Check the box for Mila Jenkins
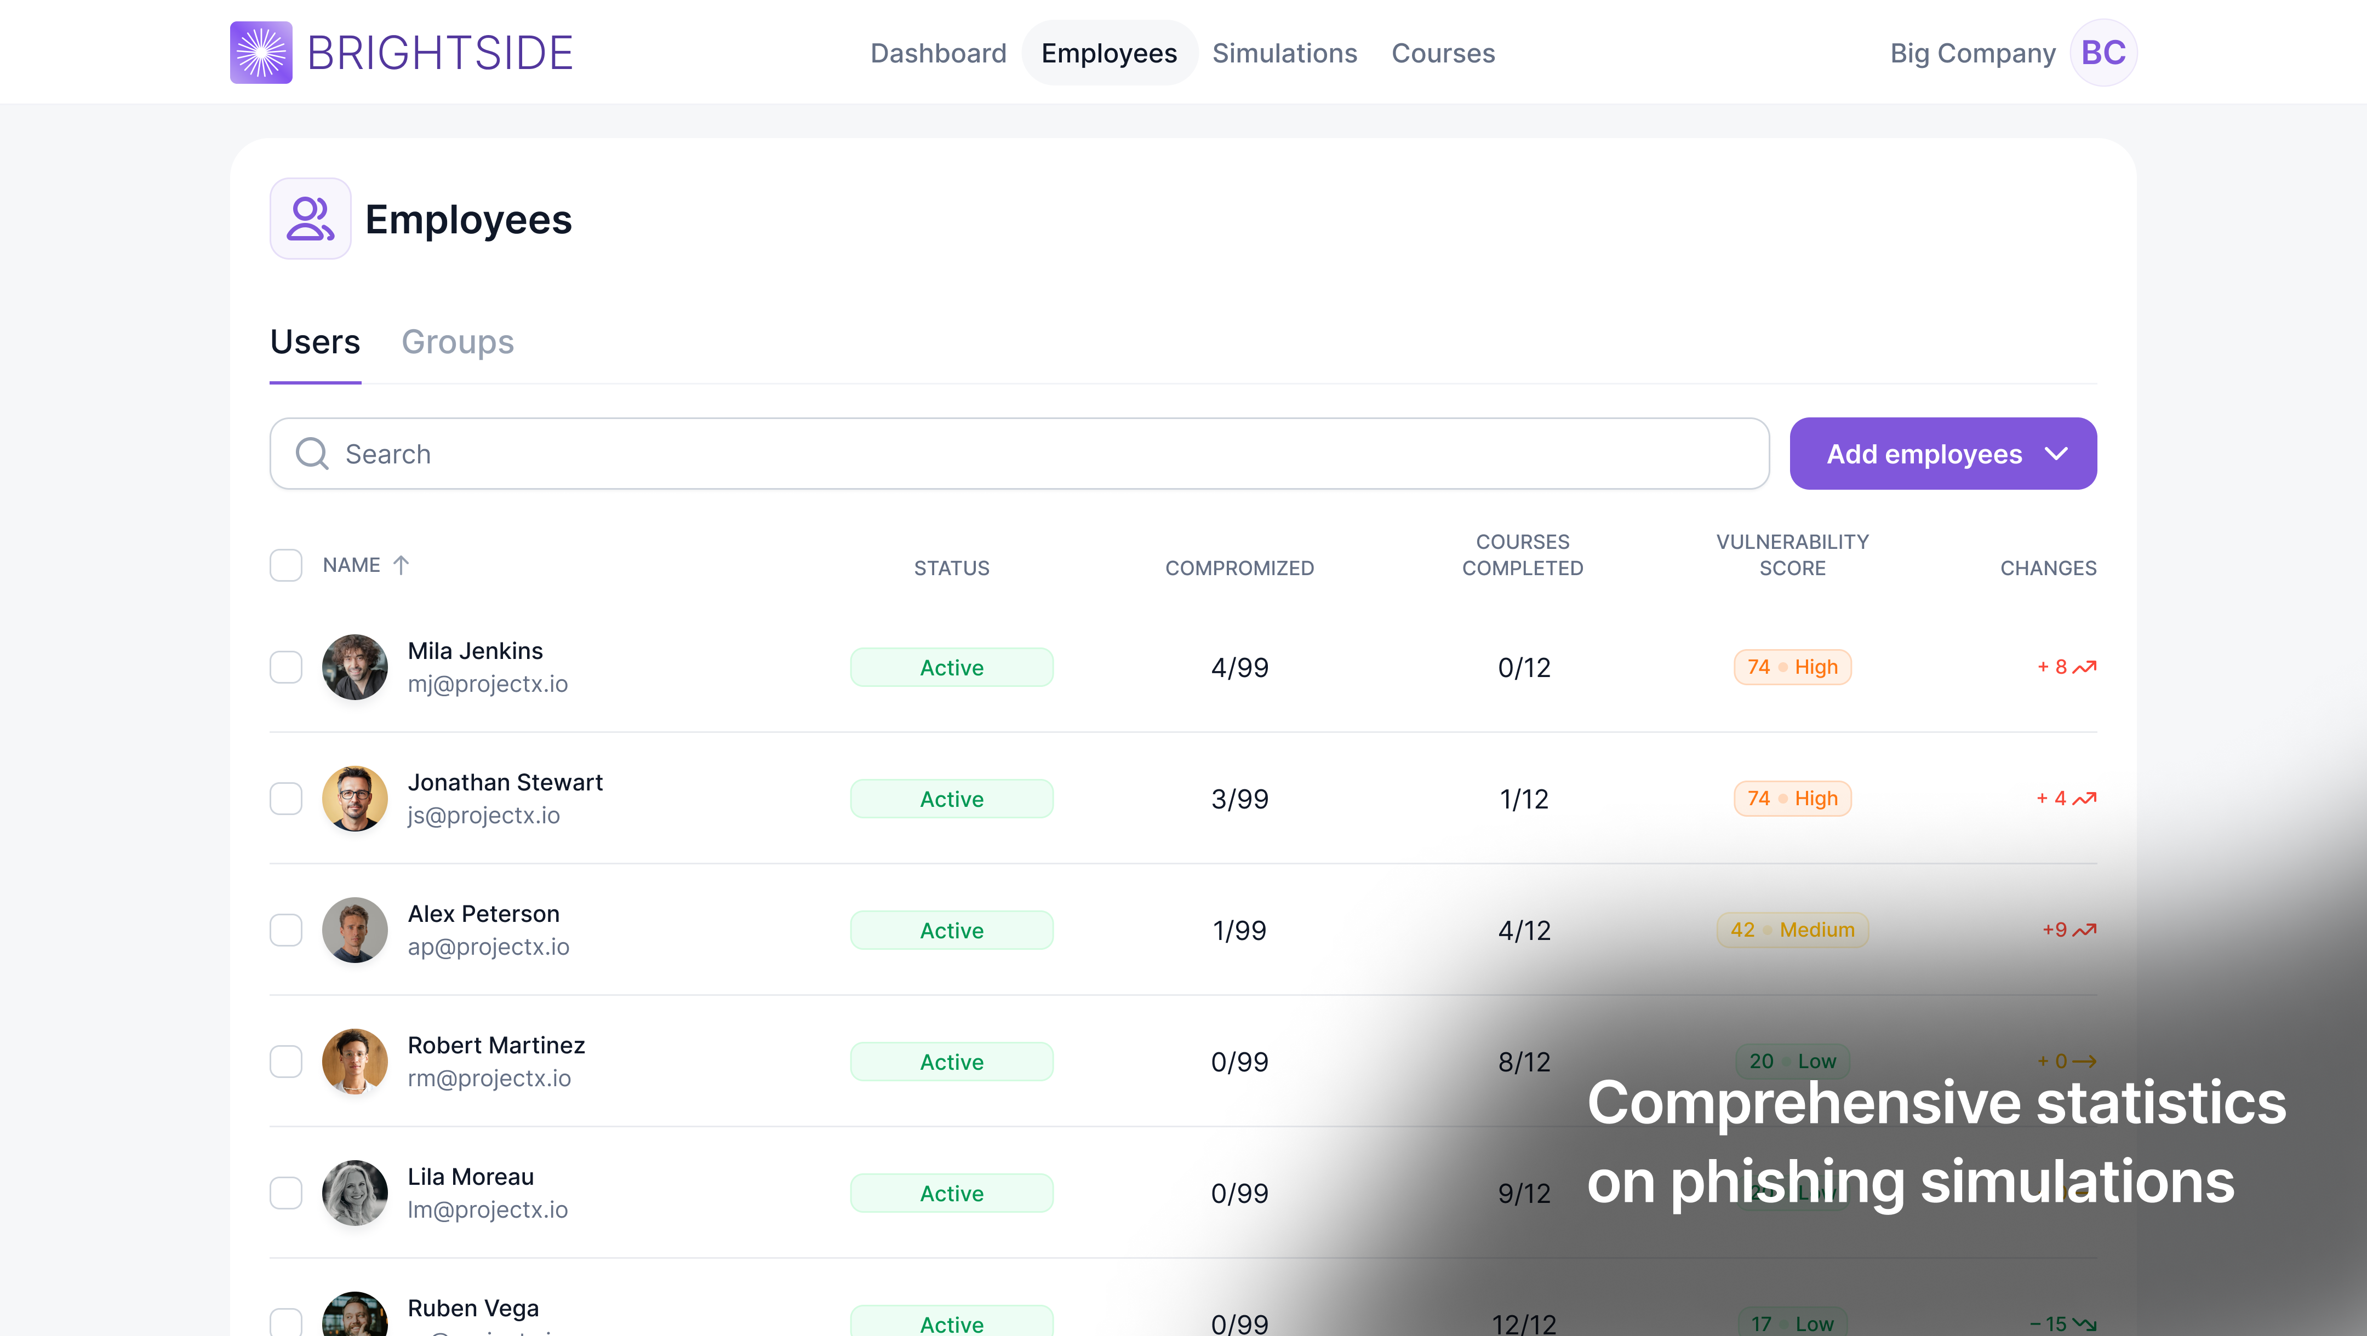 286,667
